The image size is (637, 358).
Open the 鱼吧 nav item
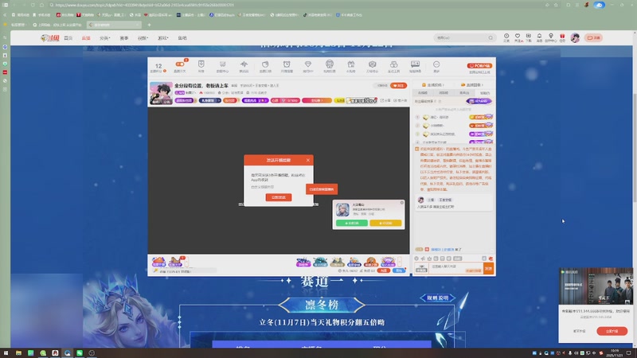pos(182,38)
